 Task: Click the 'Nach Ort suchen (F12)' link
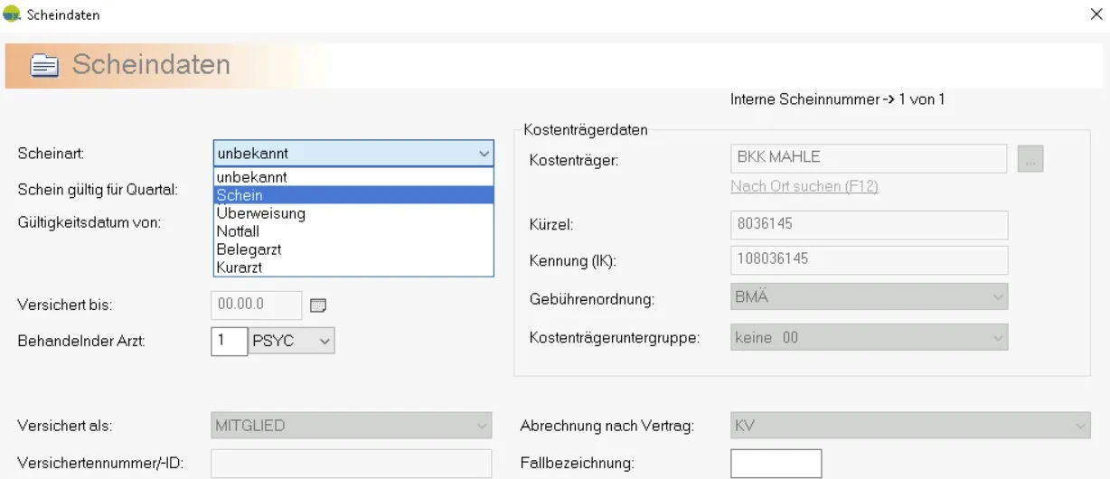pos(804,187)
